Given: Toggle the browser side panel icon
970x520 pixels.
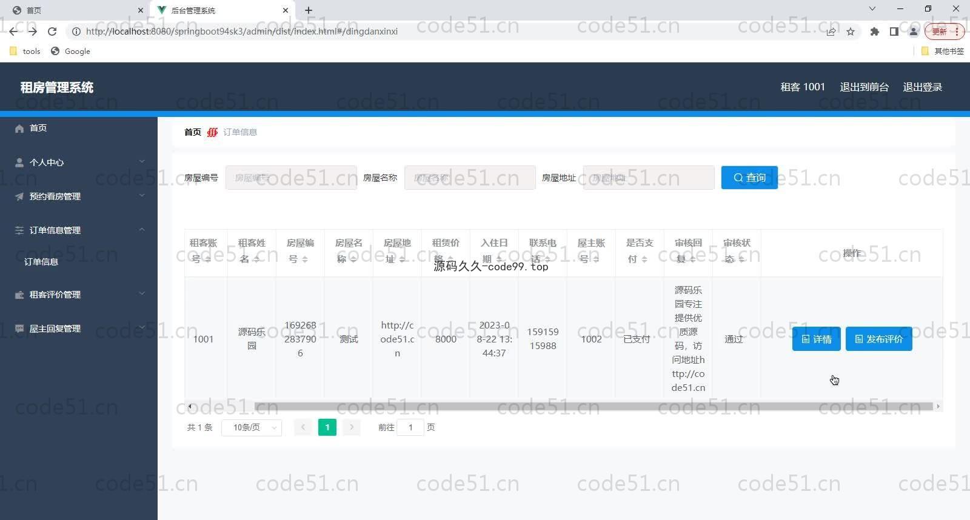Looking at the screenshot, I should point(894,32).
